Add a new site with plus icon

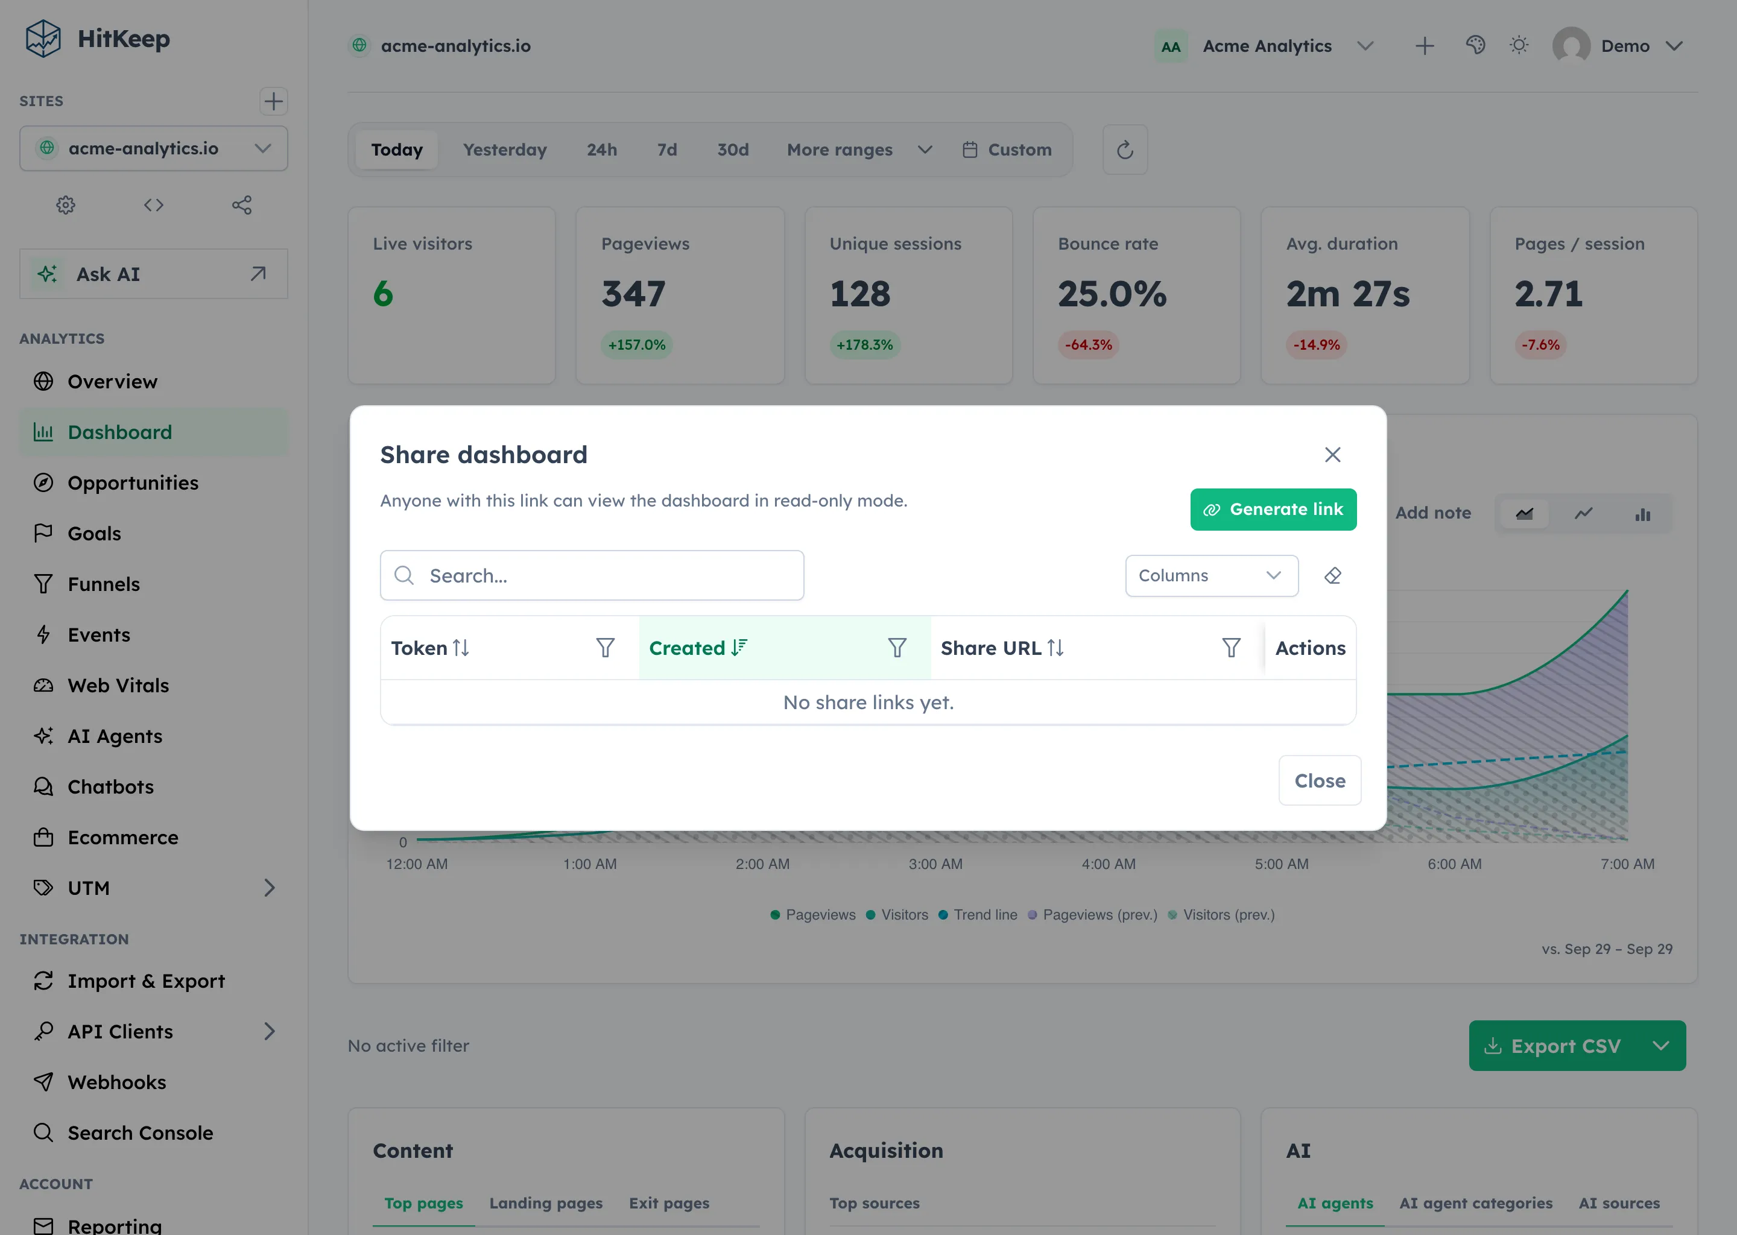(273, 101)
